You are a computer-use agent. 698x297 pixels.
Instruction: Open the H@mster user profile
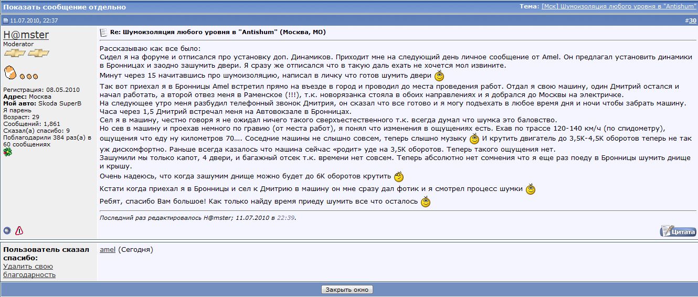click(26, 35)
